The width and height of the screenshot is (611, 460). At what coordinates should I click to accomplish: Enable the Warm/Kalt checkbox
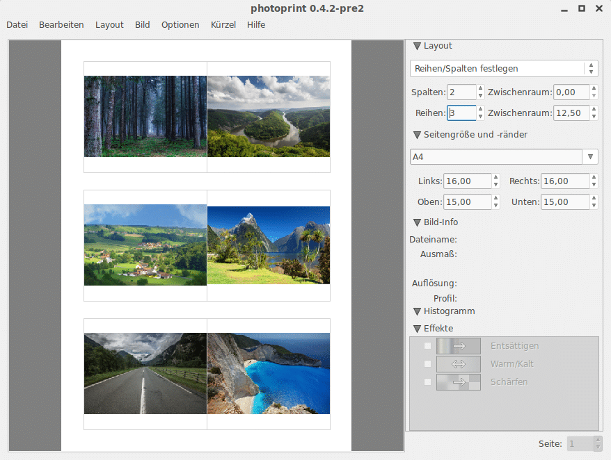pyautogui.click(x=427, y=364)
